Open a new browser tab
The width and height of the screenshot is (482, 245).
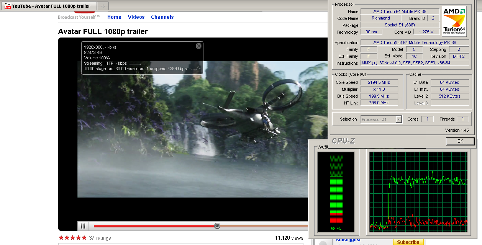(103, 6)
